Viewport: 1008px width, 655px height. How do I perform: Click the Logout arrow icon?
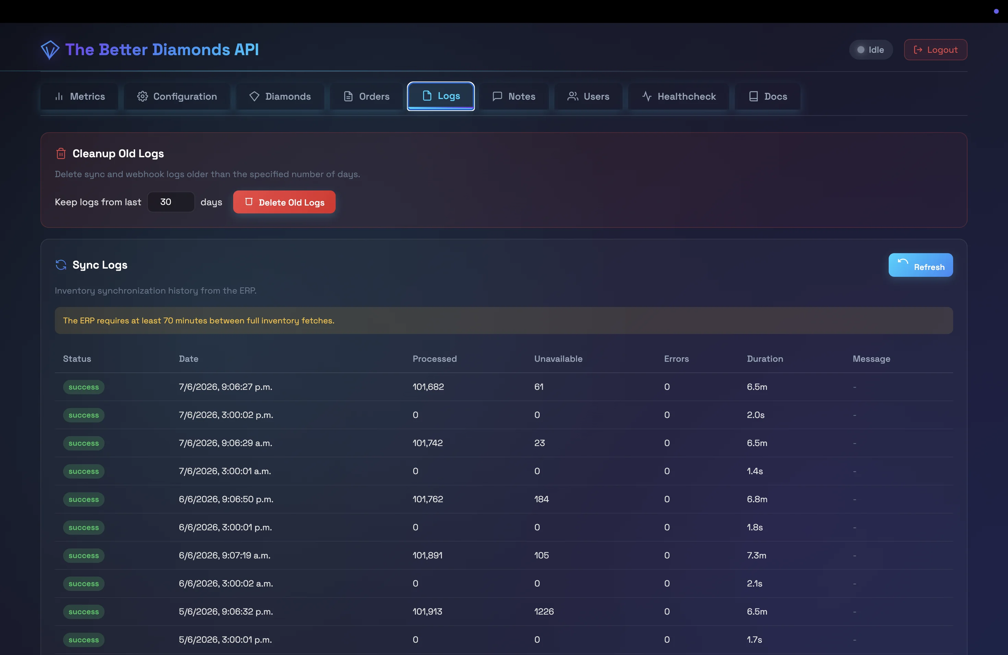[918, 50]
